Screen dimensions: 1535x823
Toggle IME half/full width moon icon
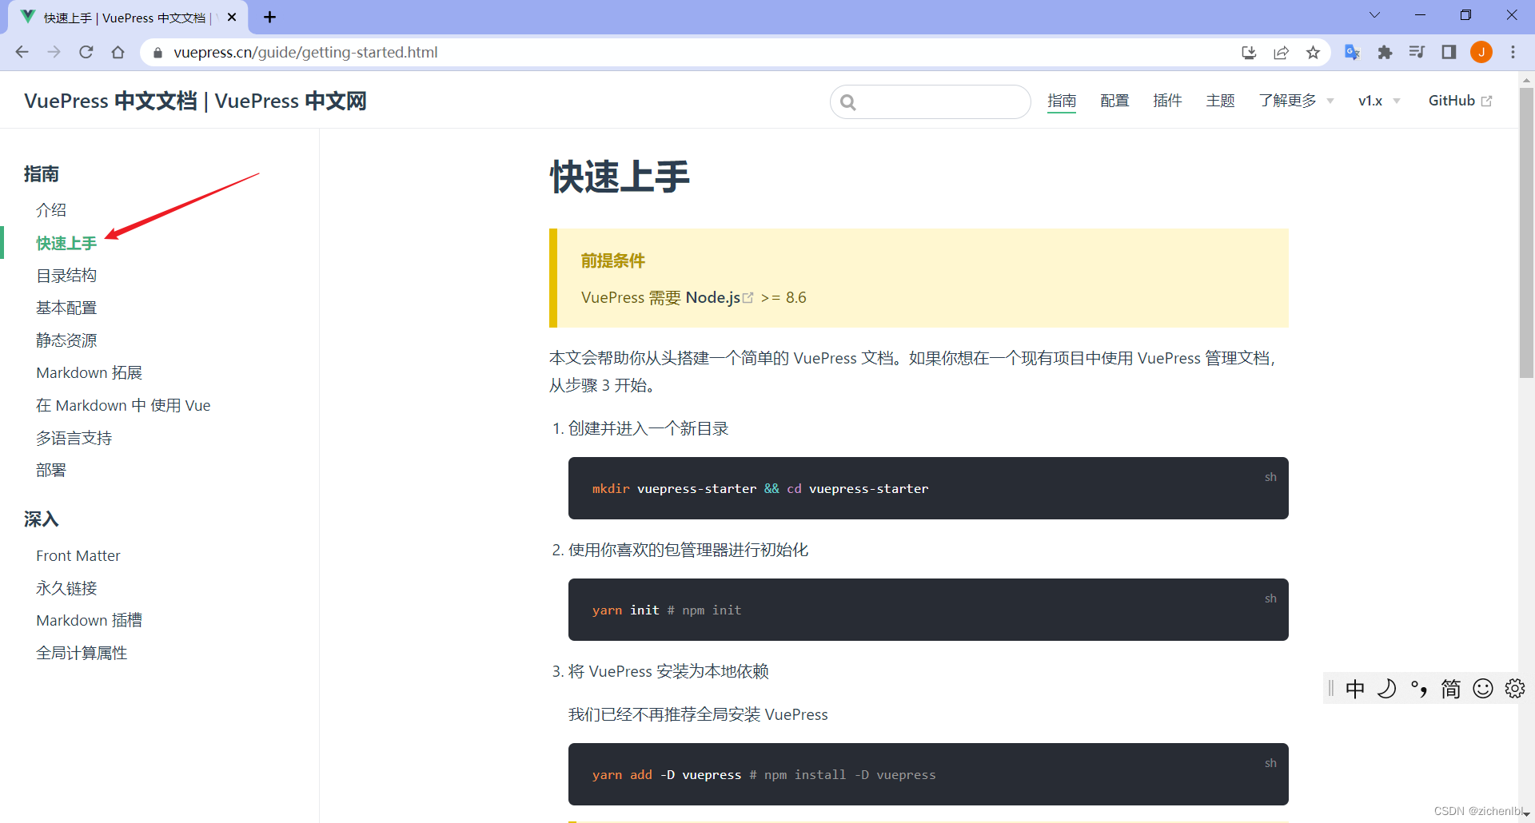click(1387, 689)
